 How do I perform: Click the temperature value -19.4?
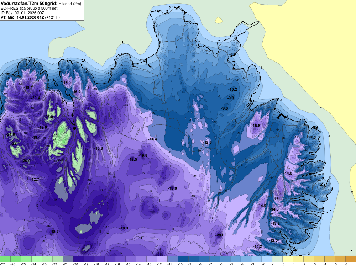tap(36, 137)
